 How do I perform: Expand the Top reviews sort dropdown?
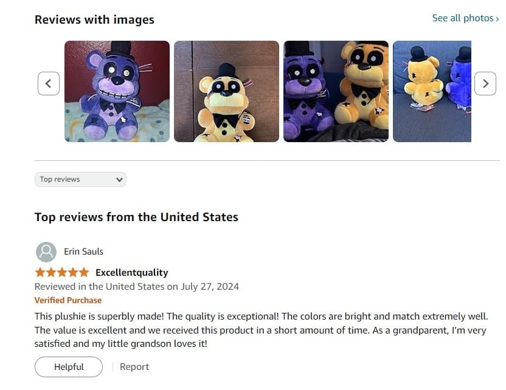80,180
